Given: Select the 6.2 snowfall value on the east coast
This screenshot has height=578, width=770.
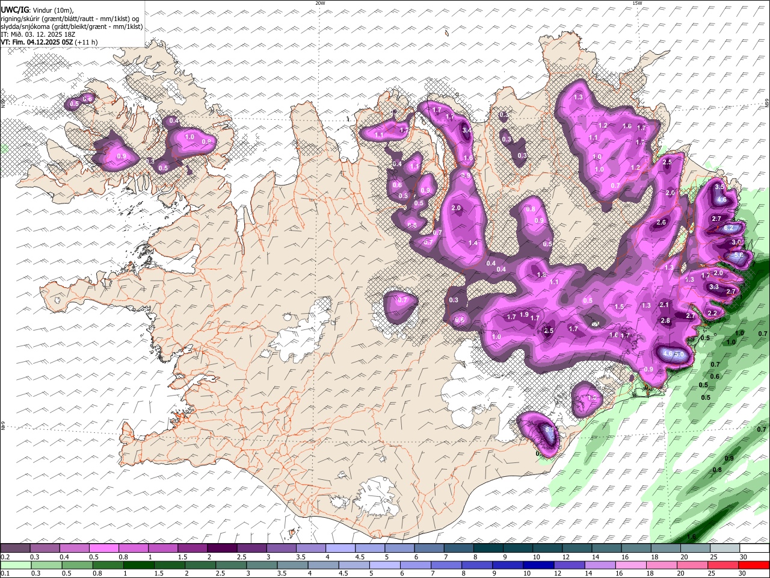Looking at the screenshot, I should pos(729,228).
